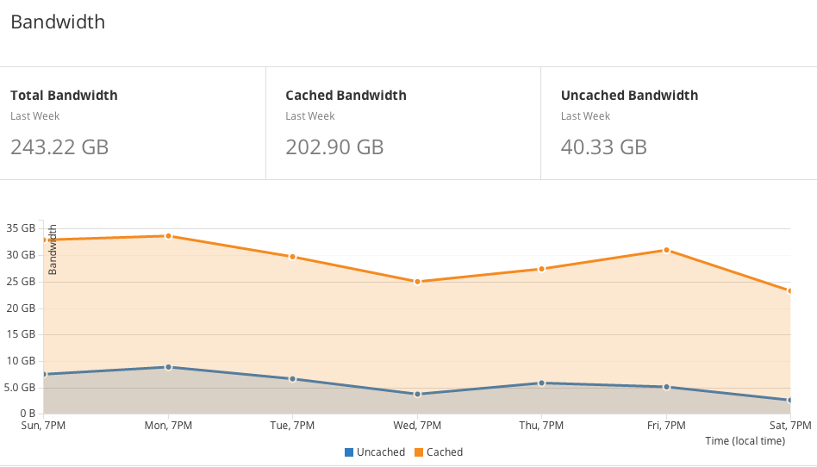Select the Uncached data point at Tue, 7PM

(x=293, y=379)
